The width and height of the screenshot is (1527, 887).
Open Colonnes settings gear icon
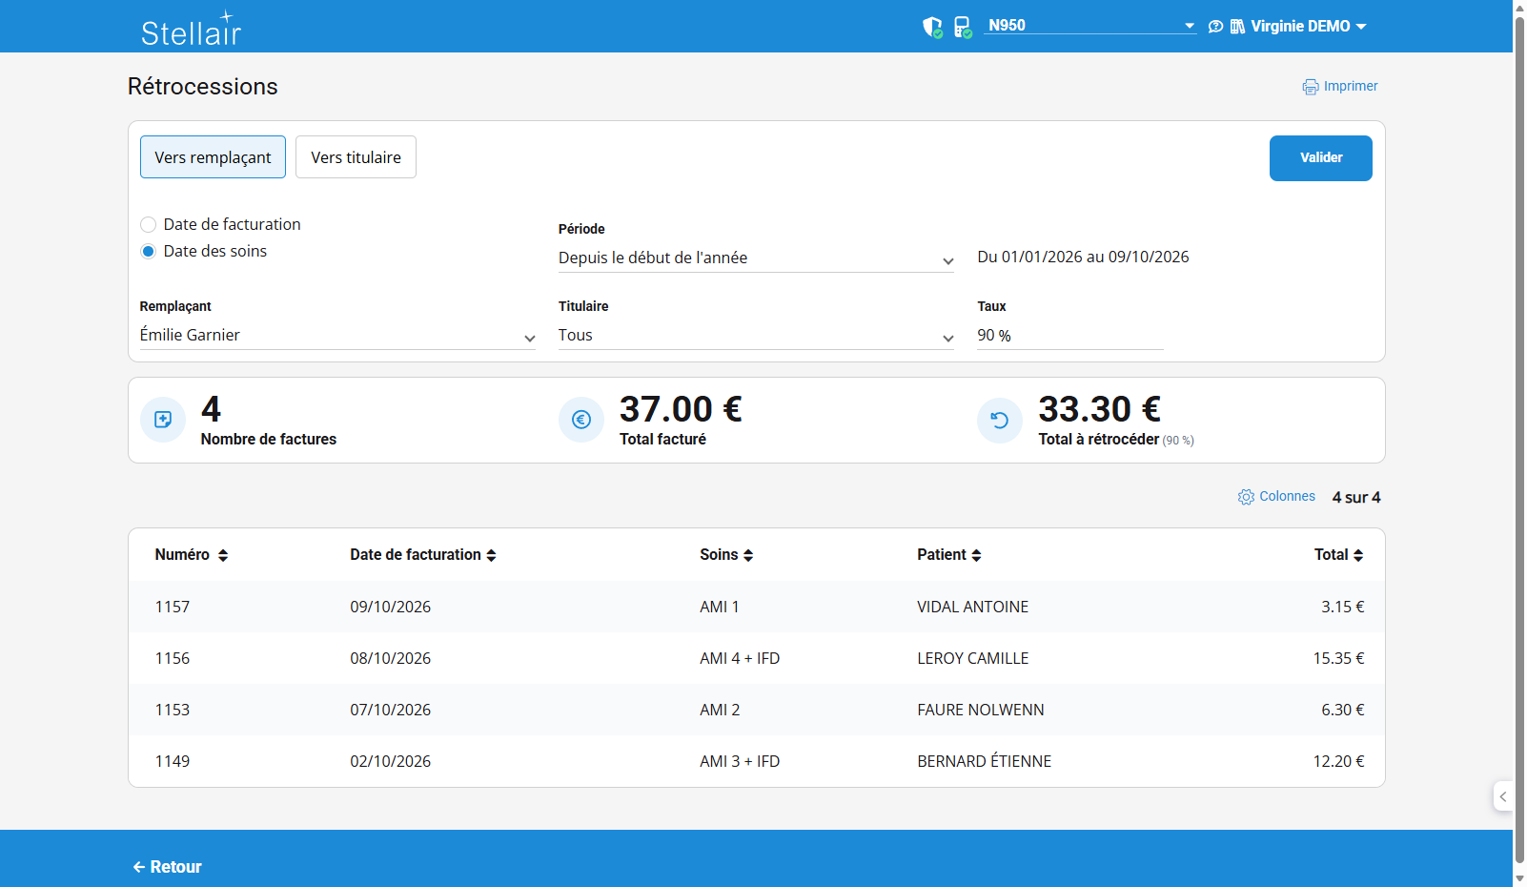tap(1246, 497)
